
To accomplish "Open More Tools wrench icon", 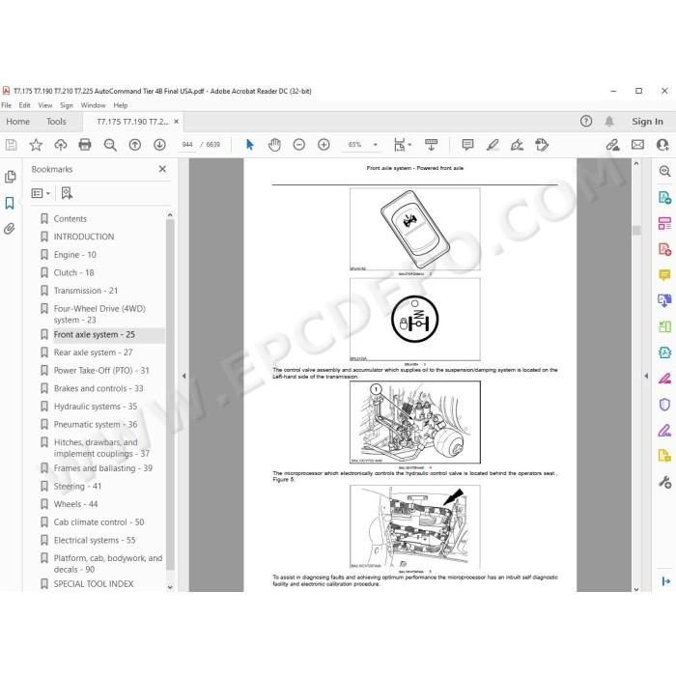I will click(x=664, y=482).
